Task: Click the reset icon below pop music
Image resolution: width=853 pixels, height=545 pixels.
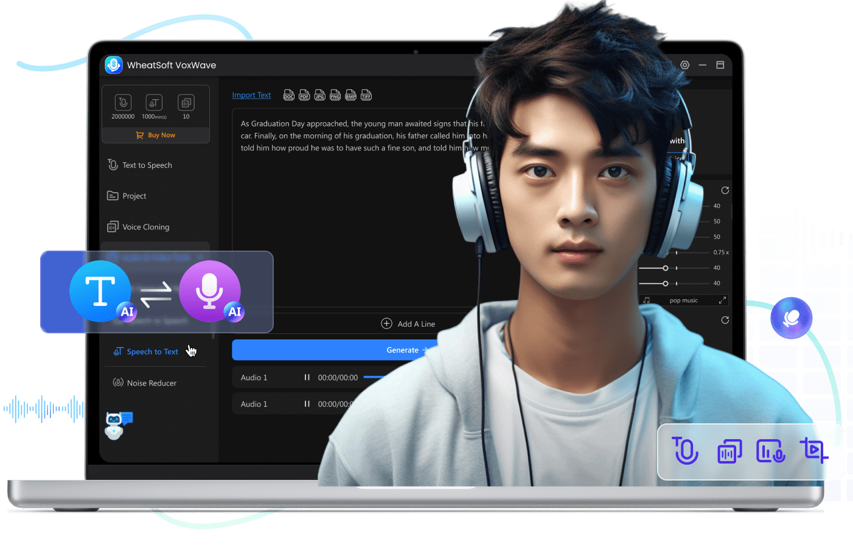Action: pyautogui.click(x=725, y=320)
